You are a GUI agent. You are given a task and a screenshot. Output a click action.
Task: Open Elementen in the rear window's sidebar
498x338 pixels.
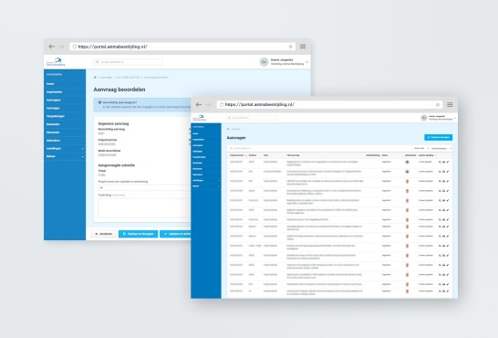[x=53, y=132]
